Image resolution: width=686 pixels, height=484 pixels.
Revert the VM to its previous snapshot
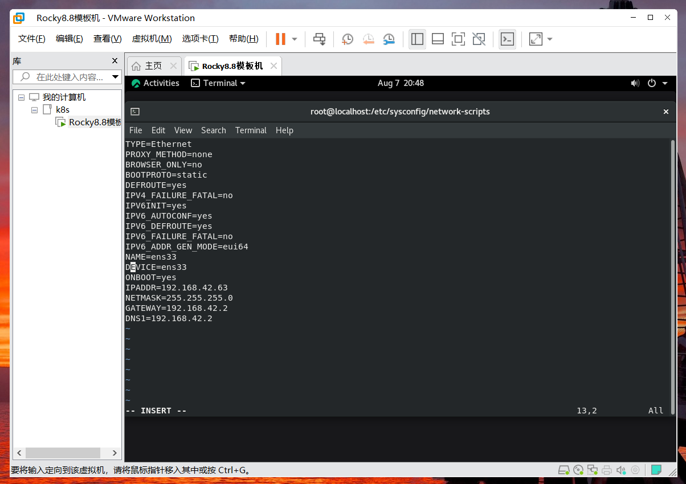click(x=368, y=39)
